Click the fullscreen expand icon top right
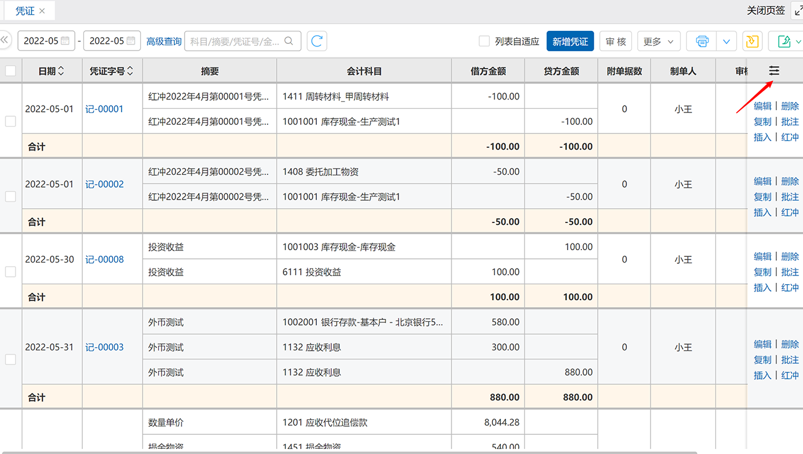This screenshot has height=454, width=803. [x=797, y=11]
